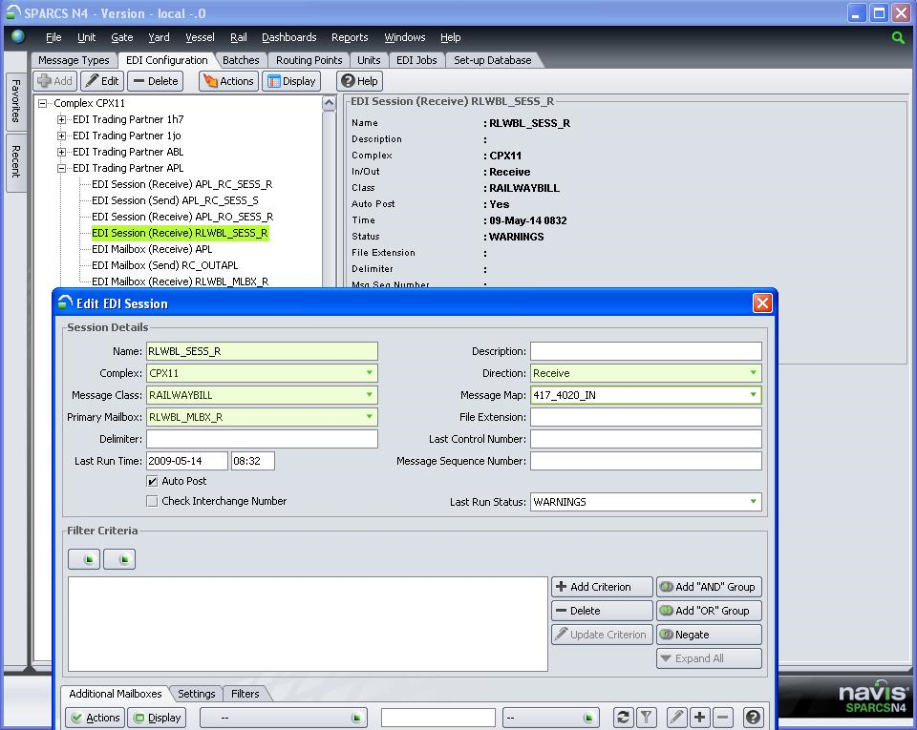Click the Description input field
Viewport: 917px width, 730px height.
tap(646, 351)
